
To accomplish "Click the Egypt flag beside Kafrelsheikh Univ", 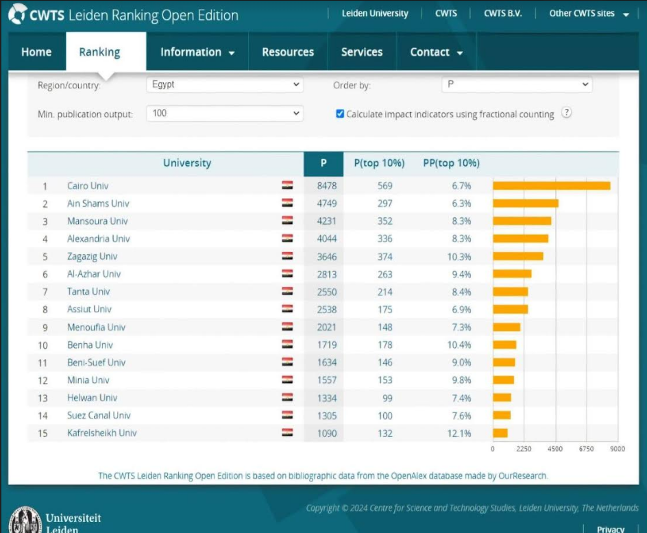I will coord(287,433).
